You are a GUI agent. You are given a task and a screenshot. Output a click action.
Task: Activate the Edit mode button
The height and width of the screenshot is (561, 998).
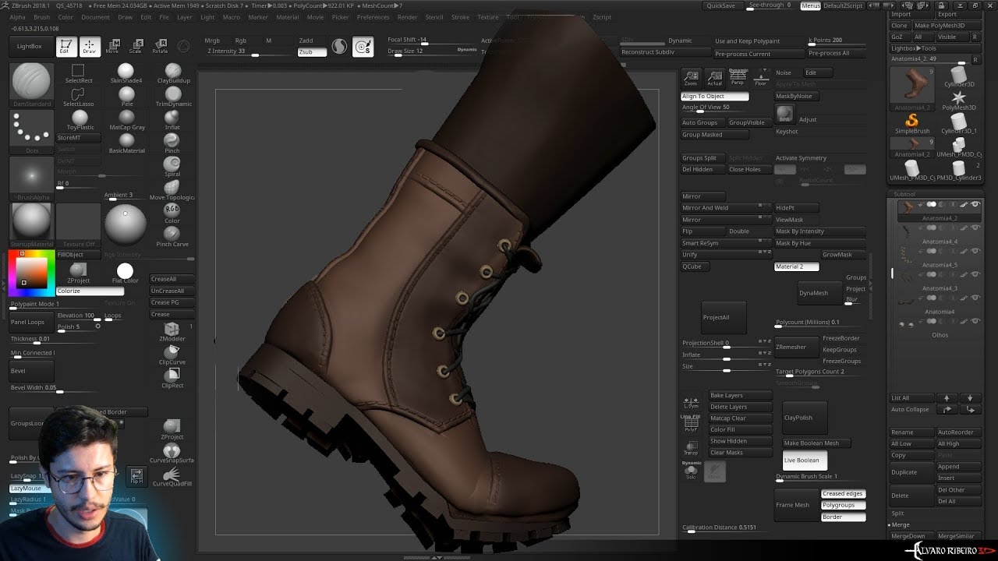[66, 47]
